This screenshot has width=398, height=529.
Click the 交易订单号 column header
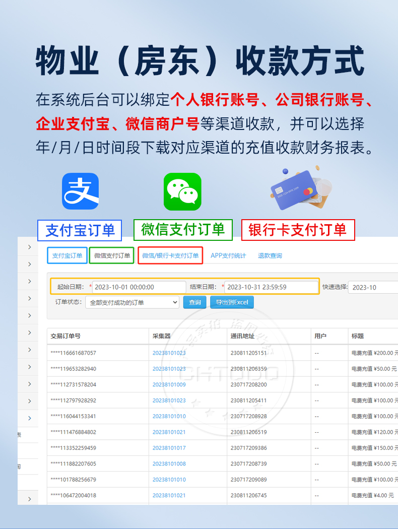65,336
